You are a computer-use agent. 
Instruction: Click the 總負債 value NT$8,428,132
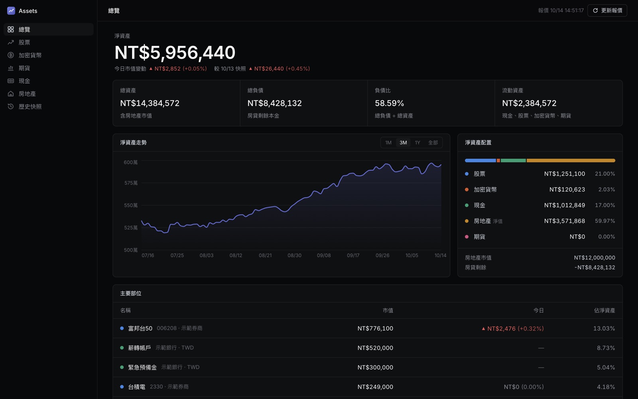pyautogui.click(x=275, y=103)
